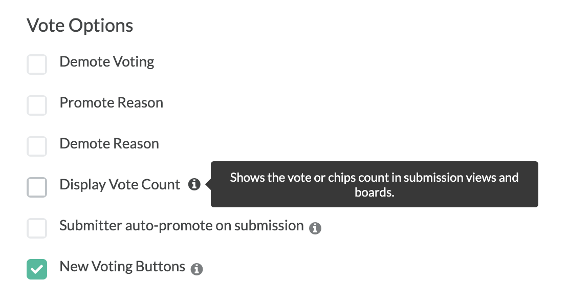Show info for New Voting Buttons icon
This screenshot has width=568, height=301.
(196, 269)
